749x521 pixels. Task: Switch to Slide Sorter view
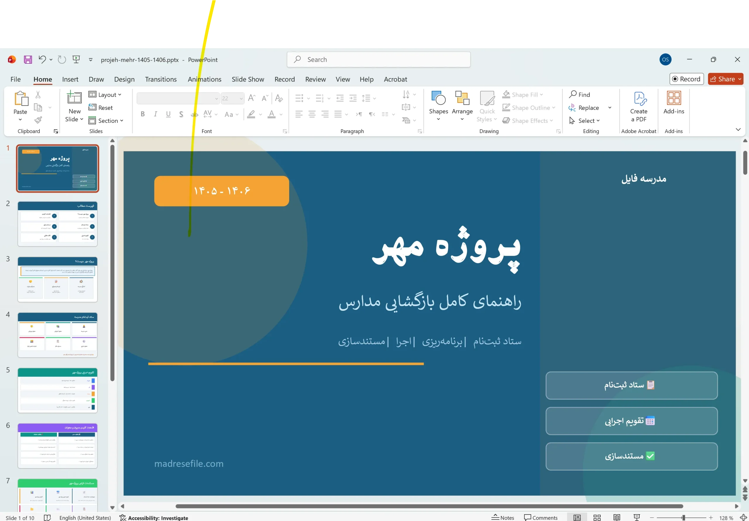(597, 517)
